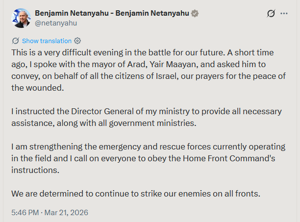Click the Mar 21, 2026 date
Image resolution: width=300 pixels, height=222 pixels.
click(67, 213)
